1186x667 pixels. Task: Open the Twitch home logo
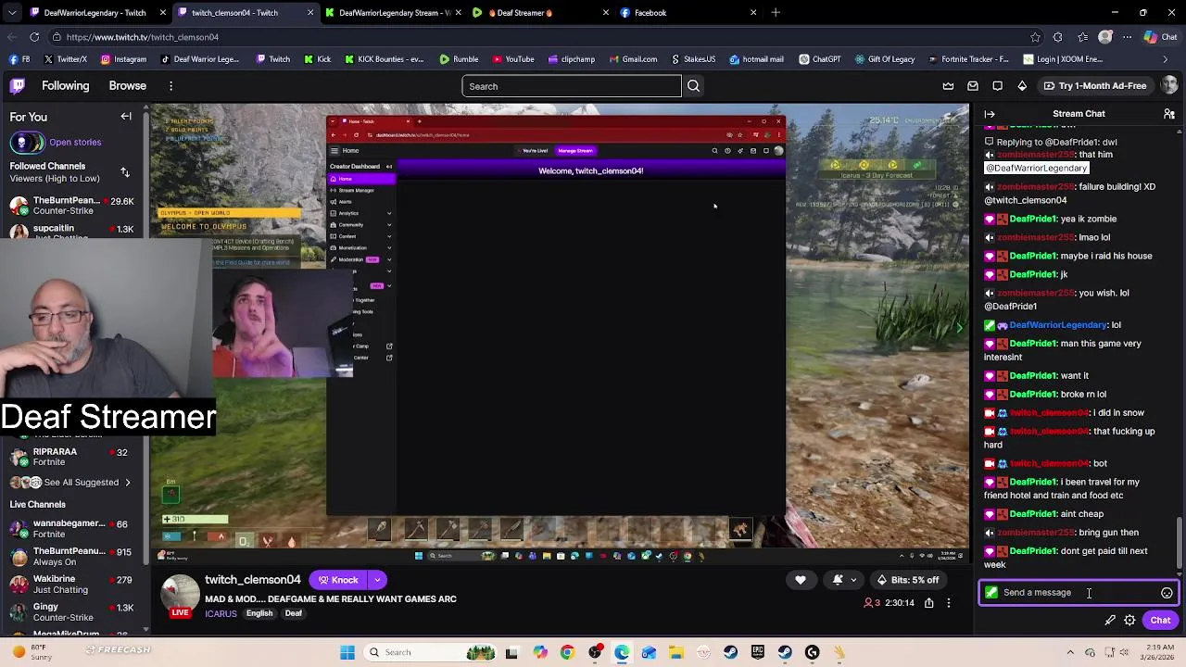[18, 86]
